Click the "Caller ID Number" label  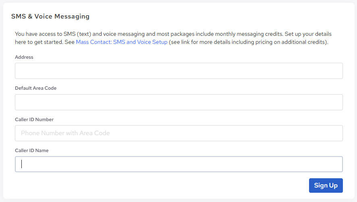click(34, 120)
